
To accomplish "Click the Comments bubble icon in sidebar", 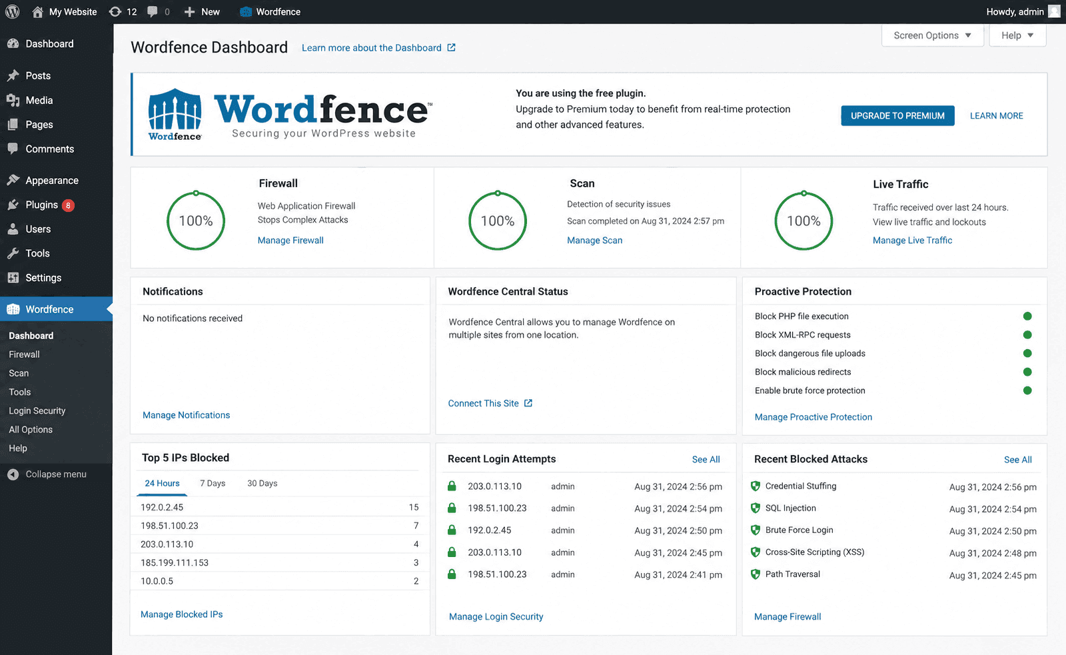I will pyautogui.click(x=13, y=149).
